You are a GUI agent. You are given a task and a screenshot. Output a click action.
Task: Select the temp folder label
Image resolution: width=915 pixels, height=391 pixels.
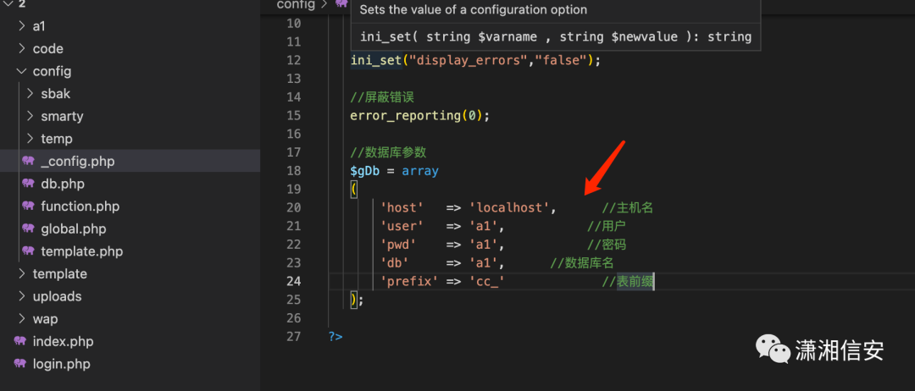point(57,139)
